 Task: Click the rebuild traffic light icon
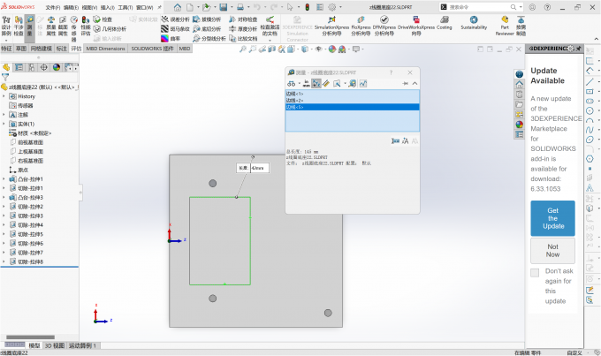[307, 7]
